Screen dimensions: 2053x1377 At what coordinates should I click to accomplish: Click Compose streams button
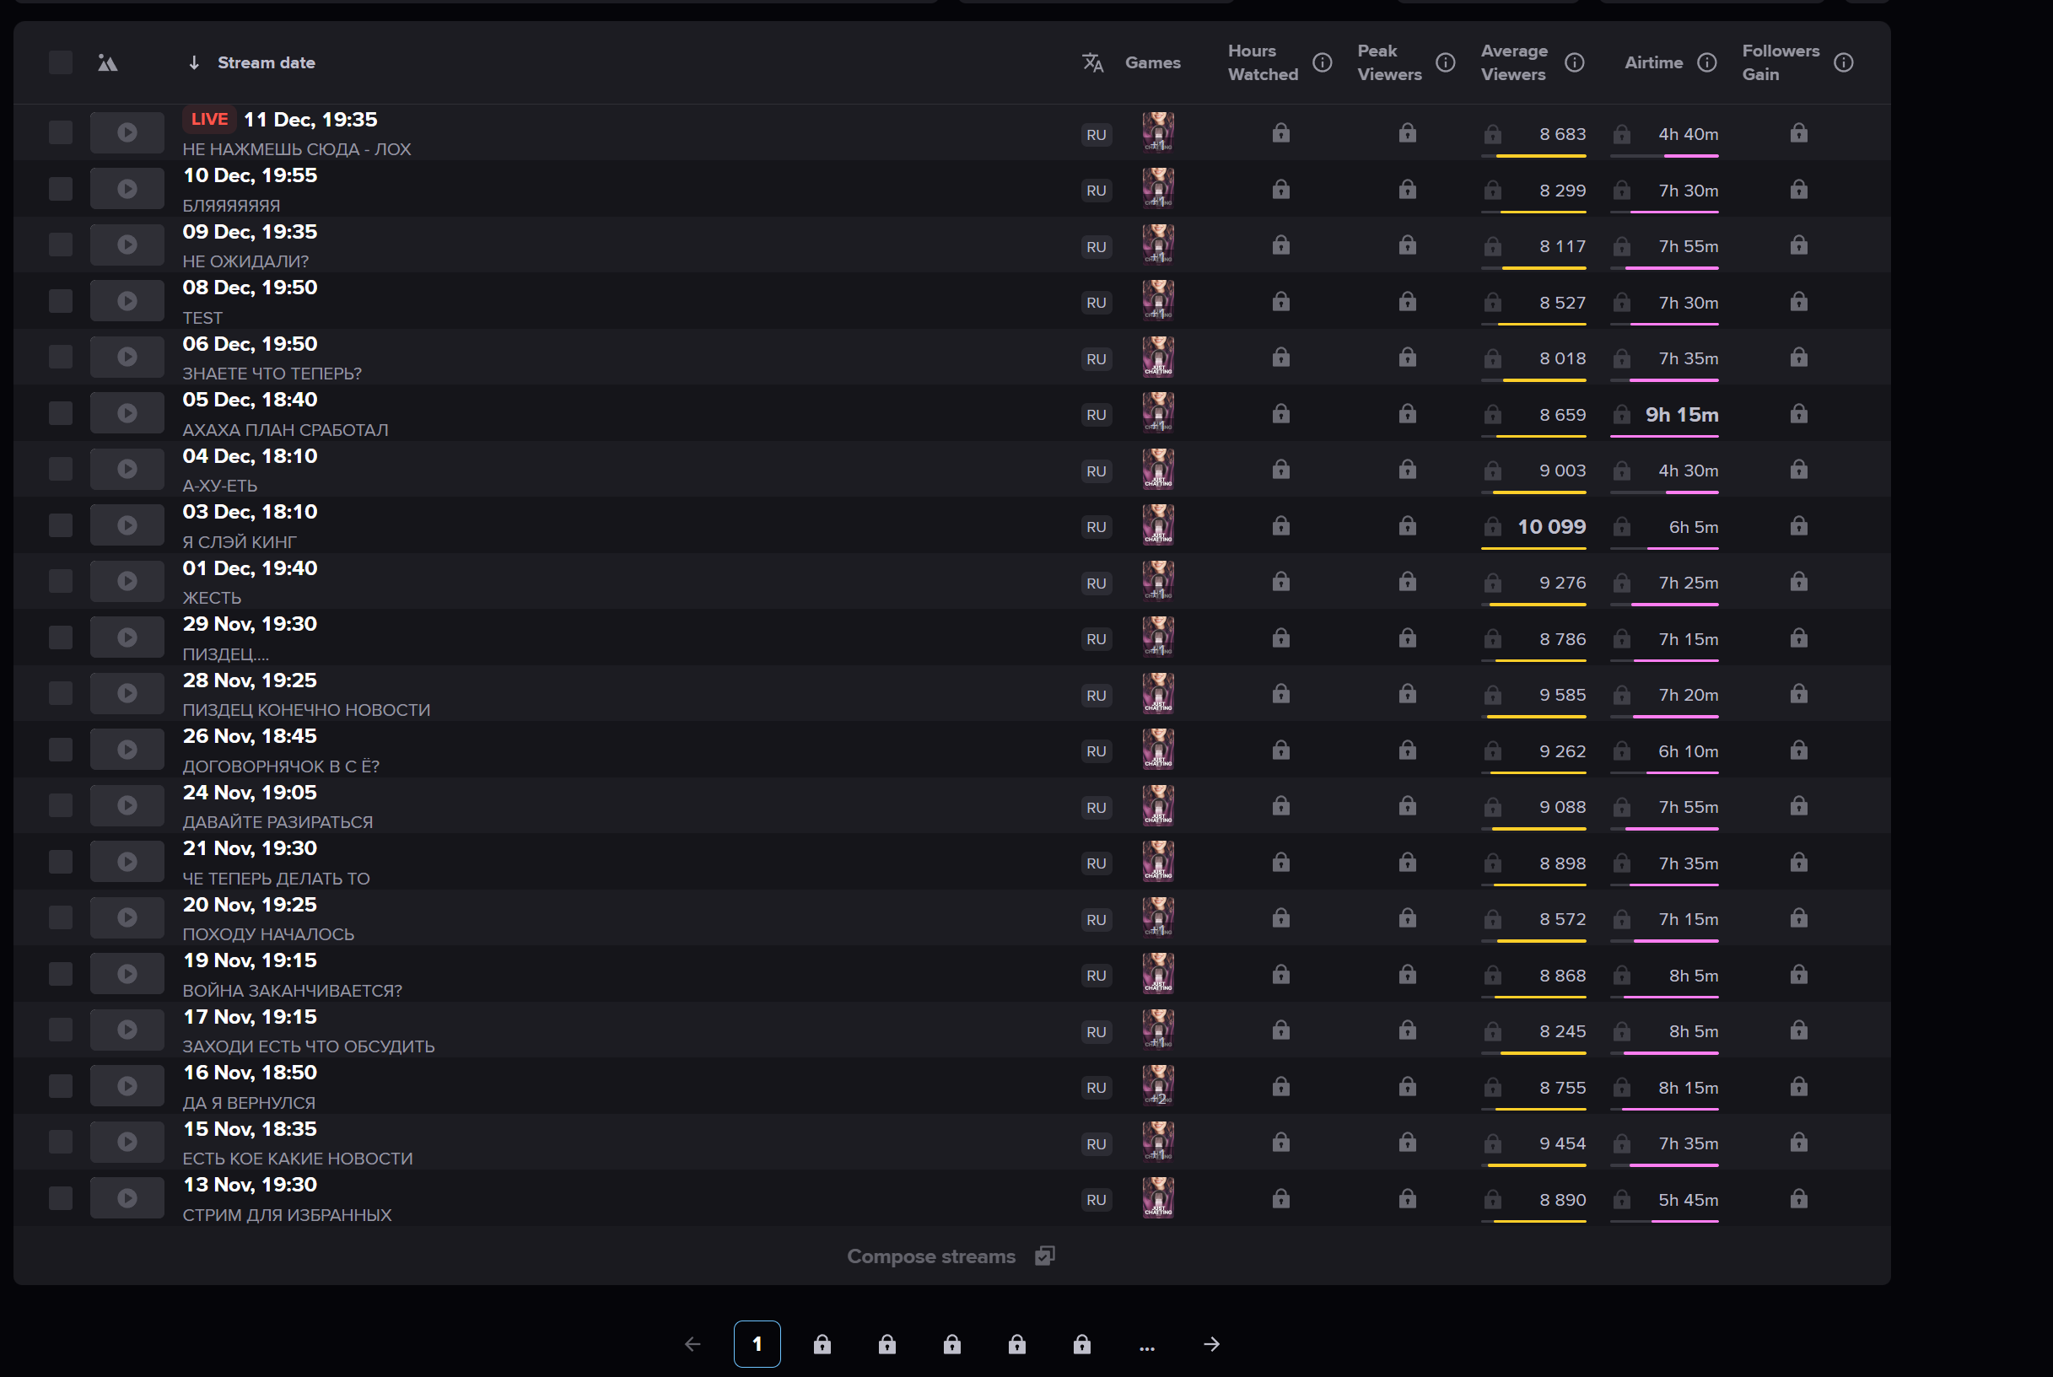(x=930, y=1256)
